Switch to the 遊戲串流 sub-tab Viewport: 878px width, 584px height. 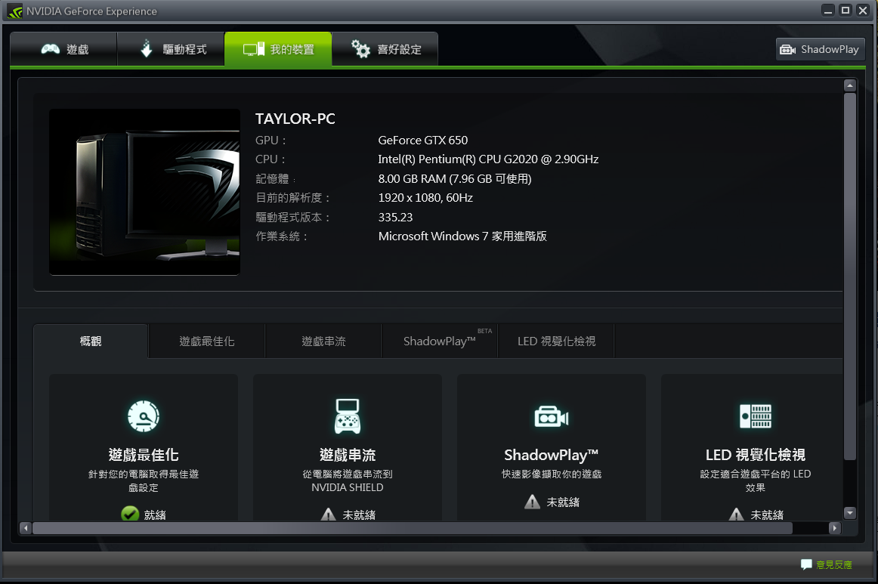coord(323,341)
